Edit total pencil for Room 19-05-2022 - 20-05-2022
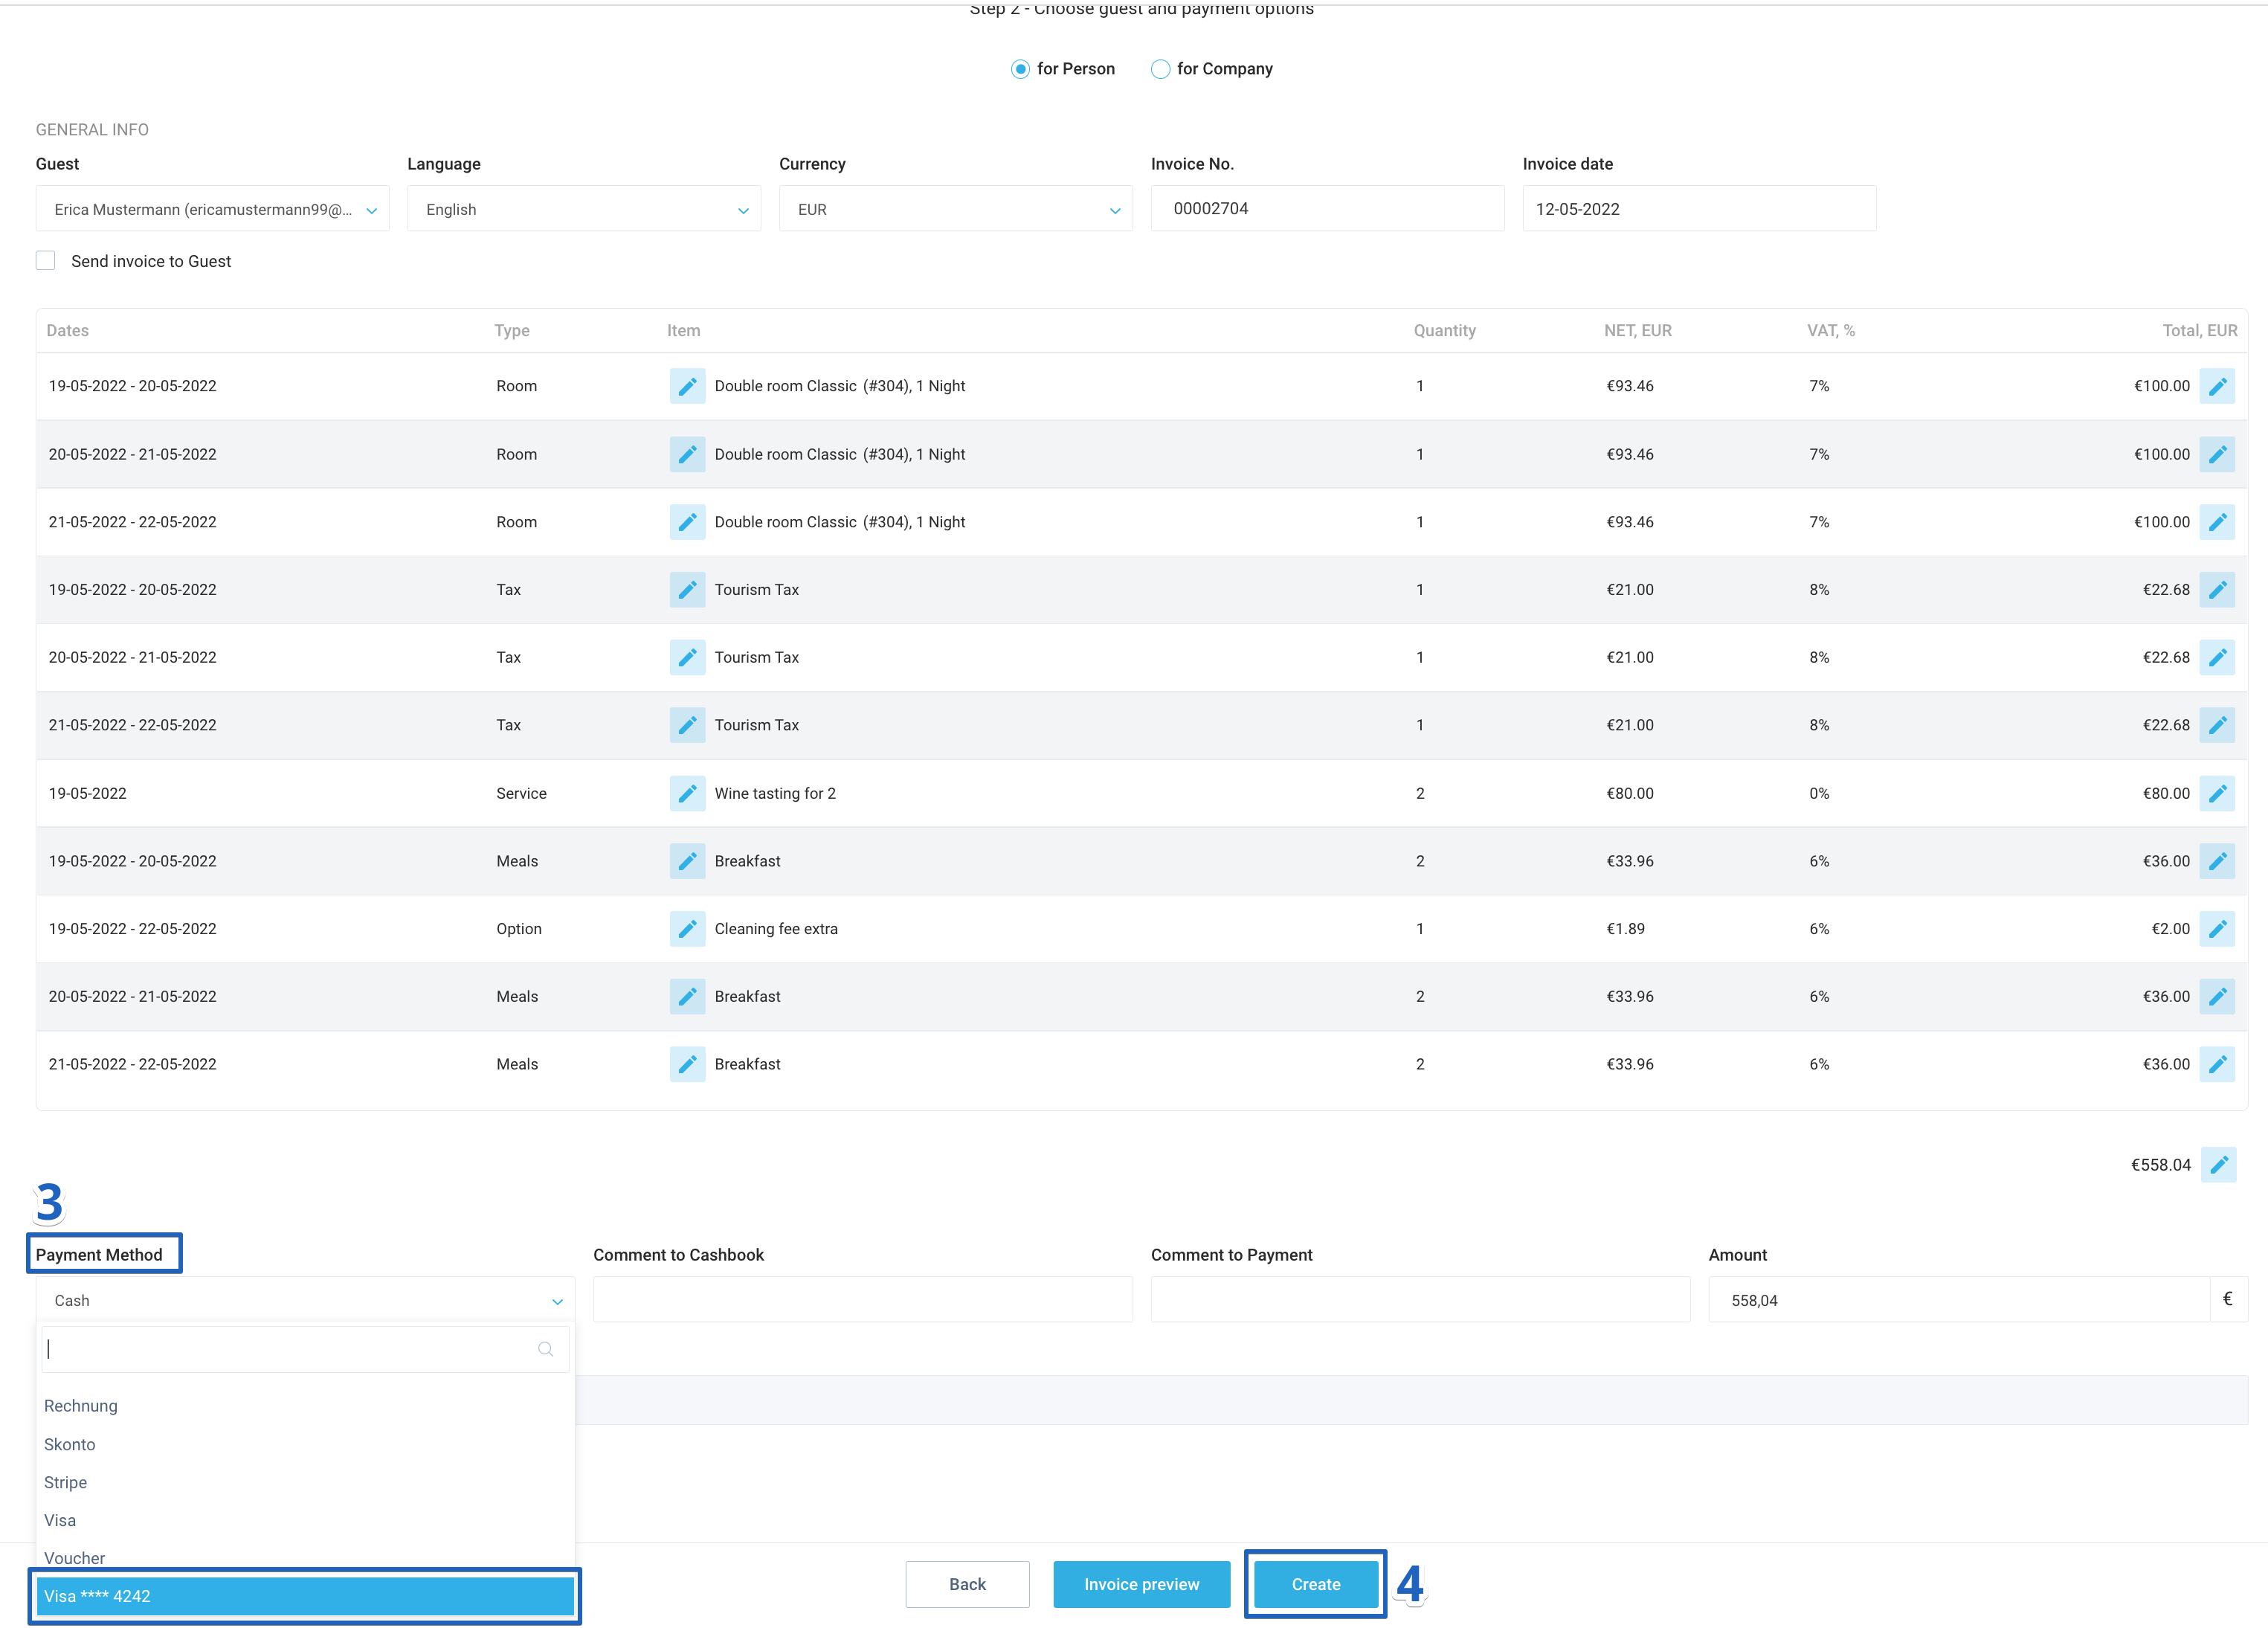This screenshot has width=2268, height=1628. (x=2217, y=386)
